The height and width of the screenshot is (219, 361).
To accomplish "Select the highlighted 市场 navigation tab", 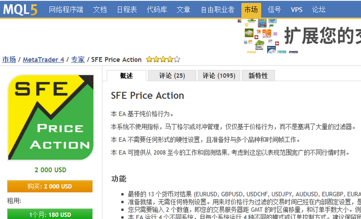I will point(251,10).
